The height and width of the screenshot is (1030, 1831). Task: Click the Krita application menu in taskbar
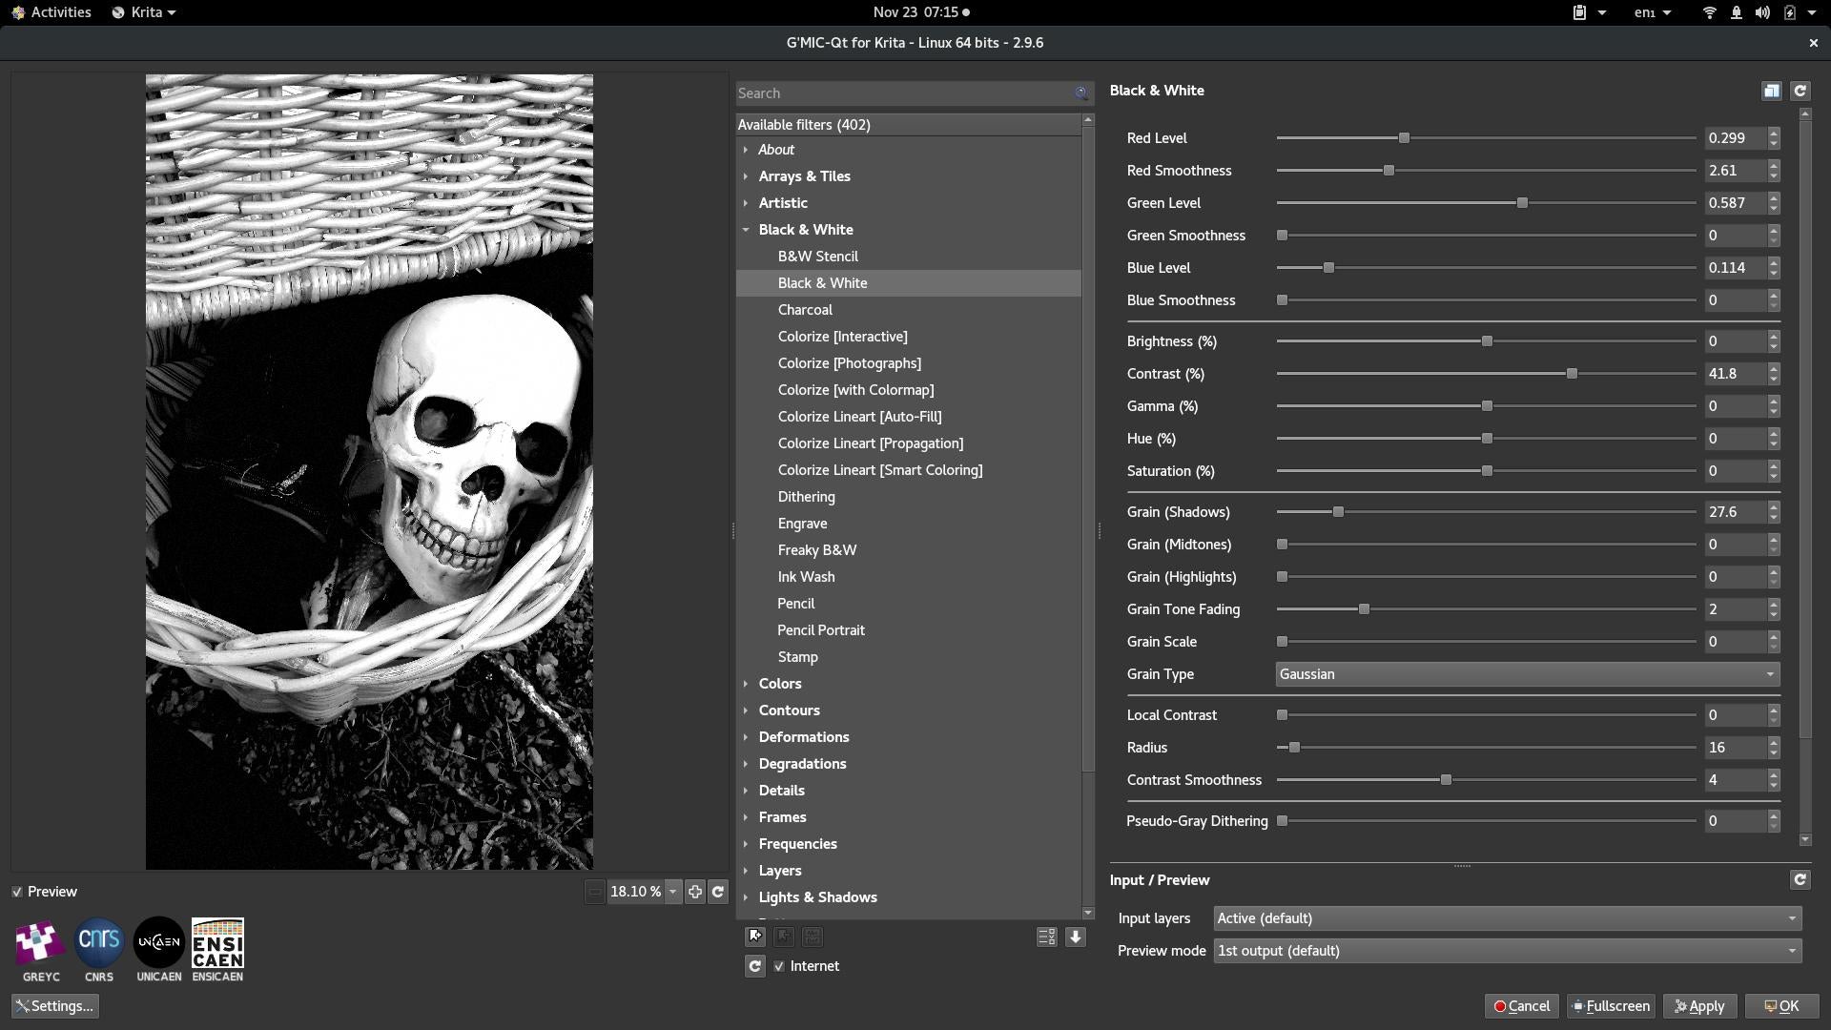pos(141,11)
